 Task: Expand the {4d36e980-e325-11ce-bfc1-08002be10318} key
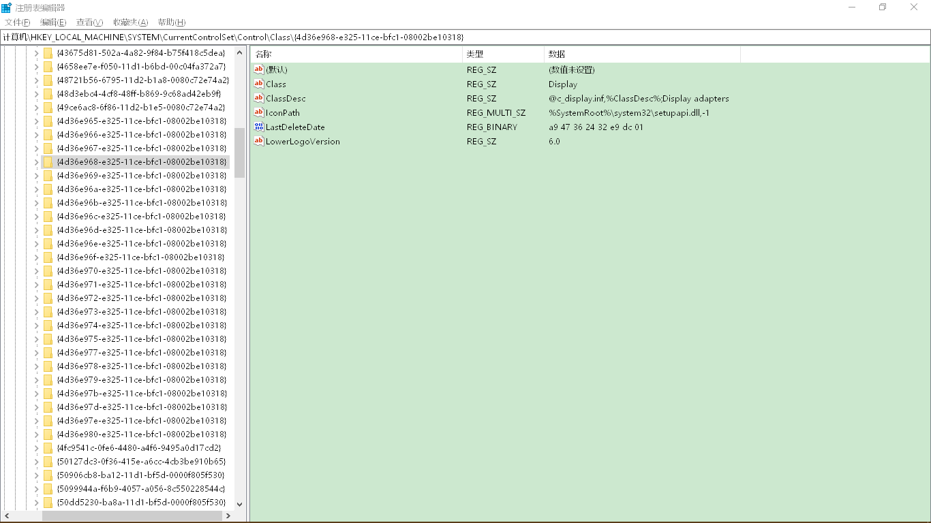pyautogui.click(x=36, y=434)
